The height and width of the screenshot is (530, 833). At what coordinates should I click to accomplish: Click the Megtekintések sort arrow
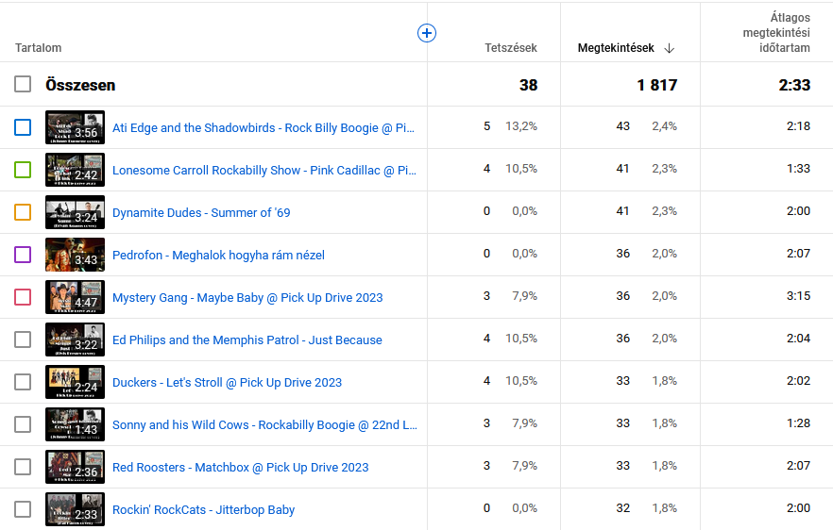click(670, 48)
